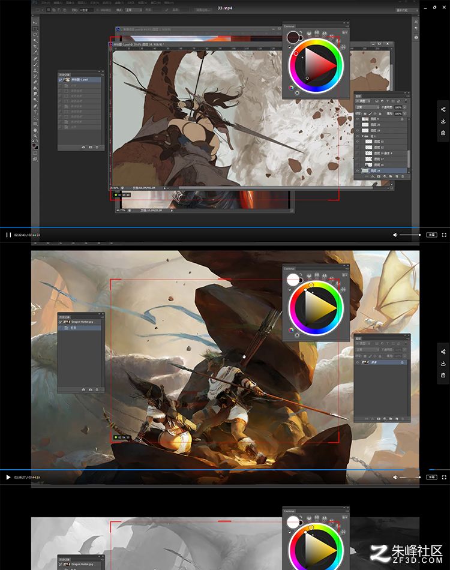Click volume speaker icon in 33.mp4 player
Viewport: 450px width, 570px height.
pos(395,235)
